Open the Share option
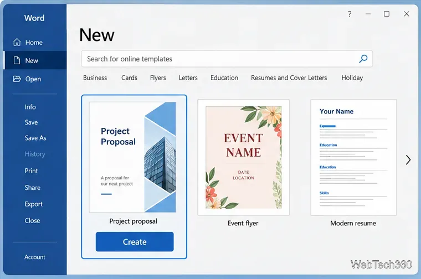421x279 pixels. pos(33,188)
